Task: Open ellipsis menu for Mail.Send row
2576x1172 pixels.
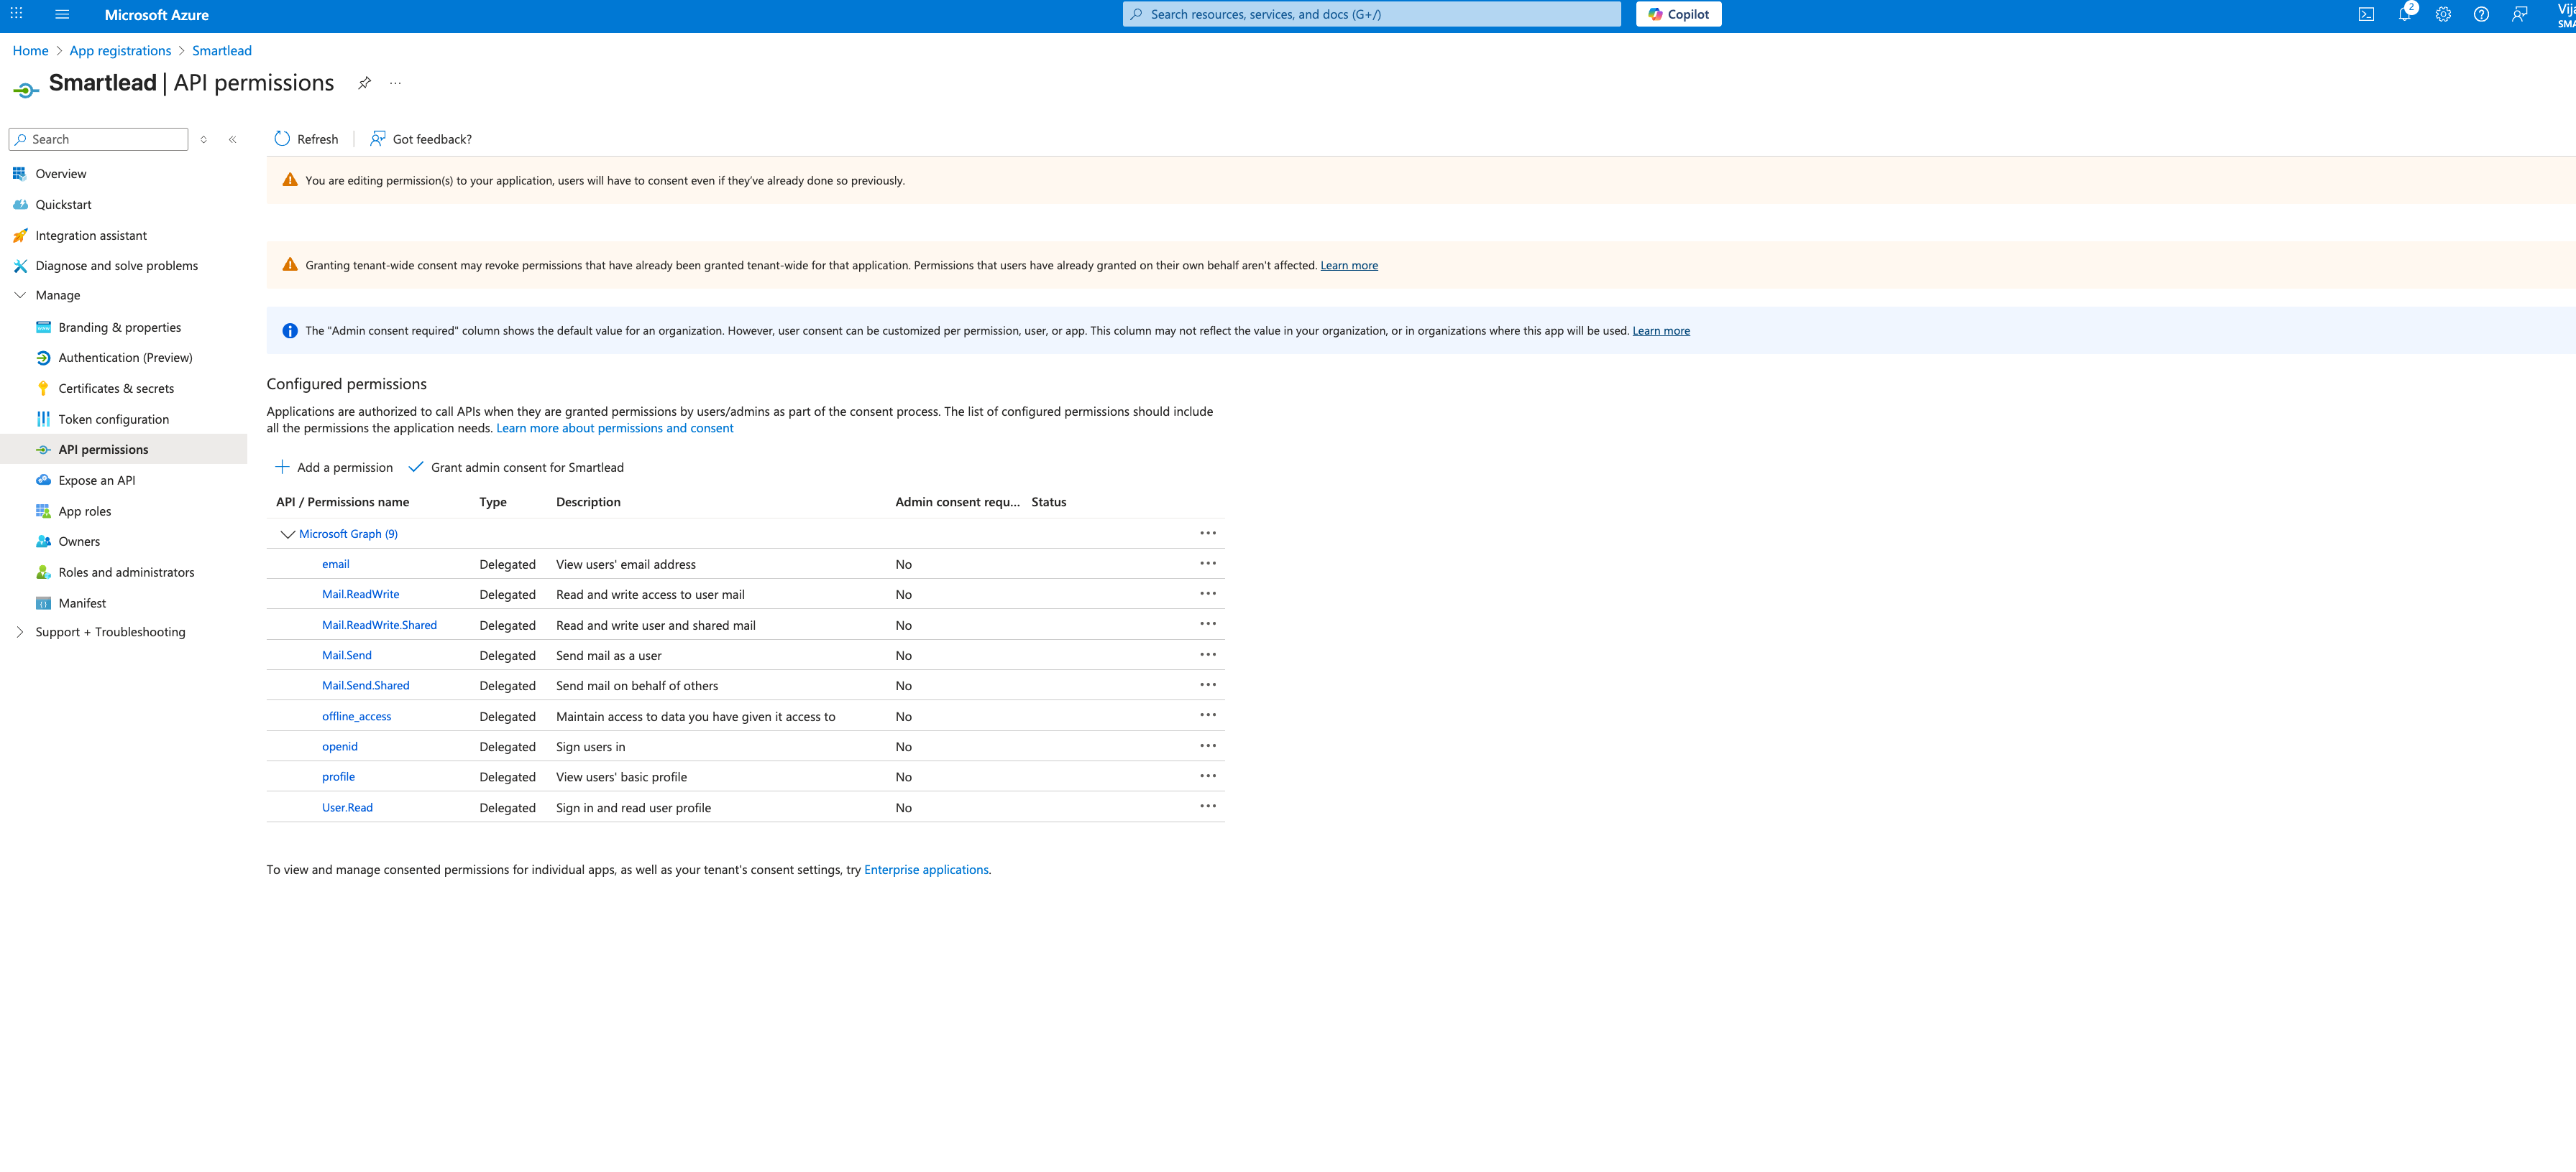Action: 1208,654
